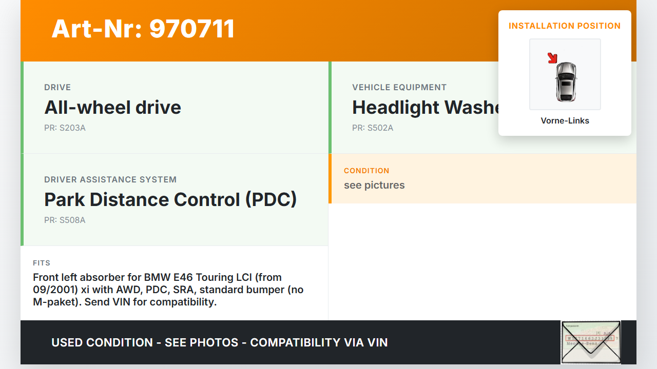The height and width of the screenshot is (369, 657).
Task: Click the silver top-view car image
Action: [x=566, y=81]
